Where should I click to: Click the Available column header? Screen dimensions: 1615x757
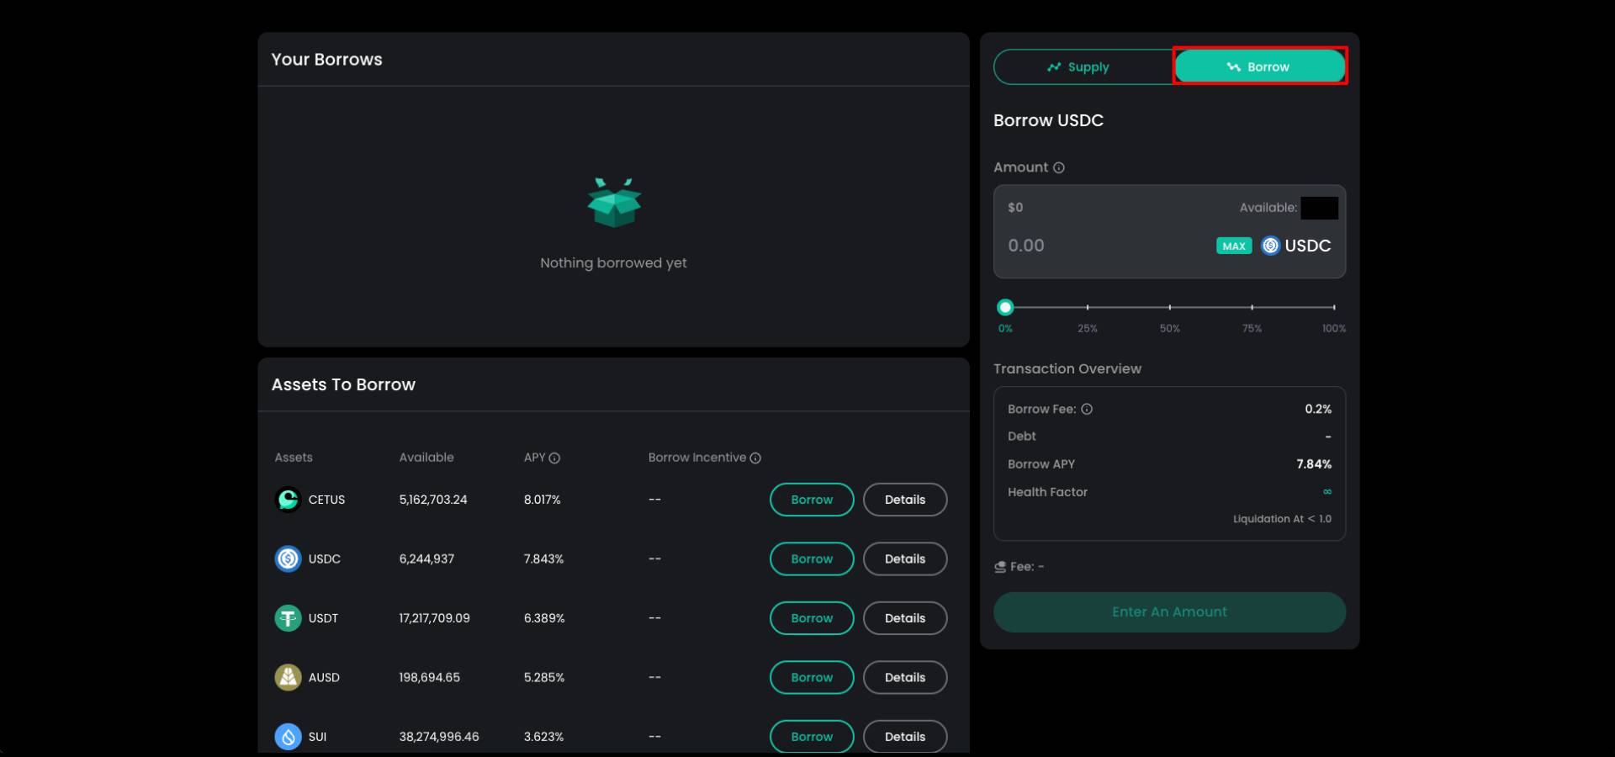[426, 458]
